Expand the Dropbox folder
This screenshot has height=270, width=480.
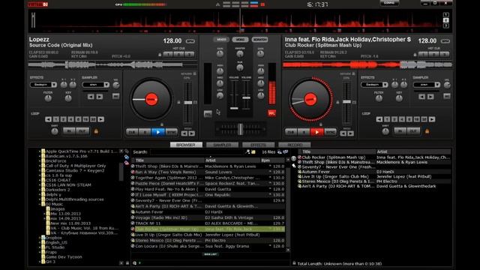[40, 238]
